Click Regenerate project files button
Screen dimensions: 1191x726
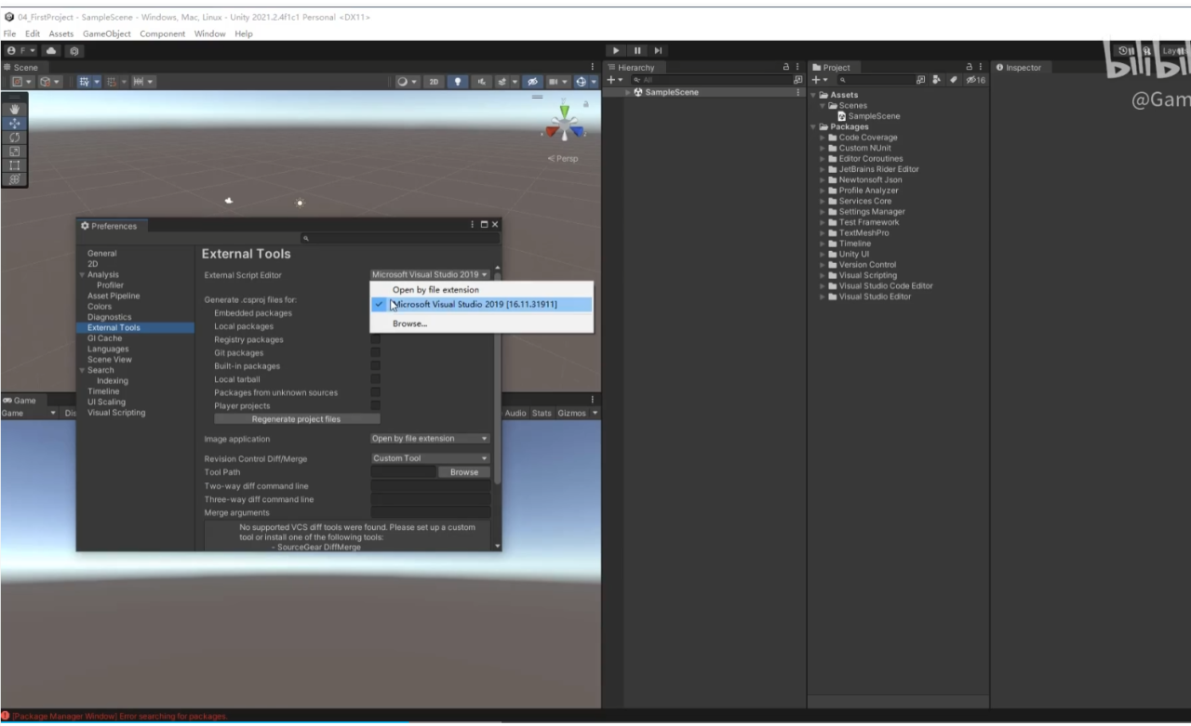(296, 419)
